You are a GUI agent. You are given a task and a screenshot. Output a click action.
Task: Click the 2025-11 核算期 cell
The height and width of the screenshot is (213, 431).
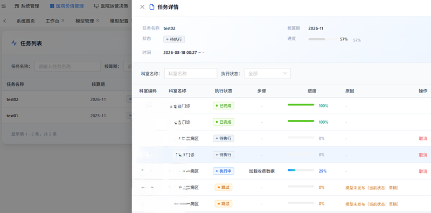[98, 116]
